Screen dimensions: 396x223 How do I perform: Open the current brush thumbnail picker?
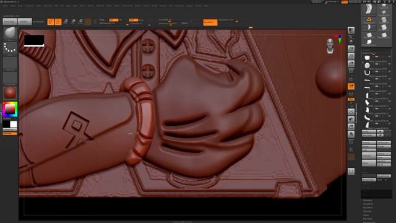coord(10,34)
